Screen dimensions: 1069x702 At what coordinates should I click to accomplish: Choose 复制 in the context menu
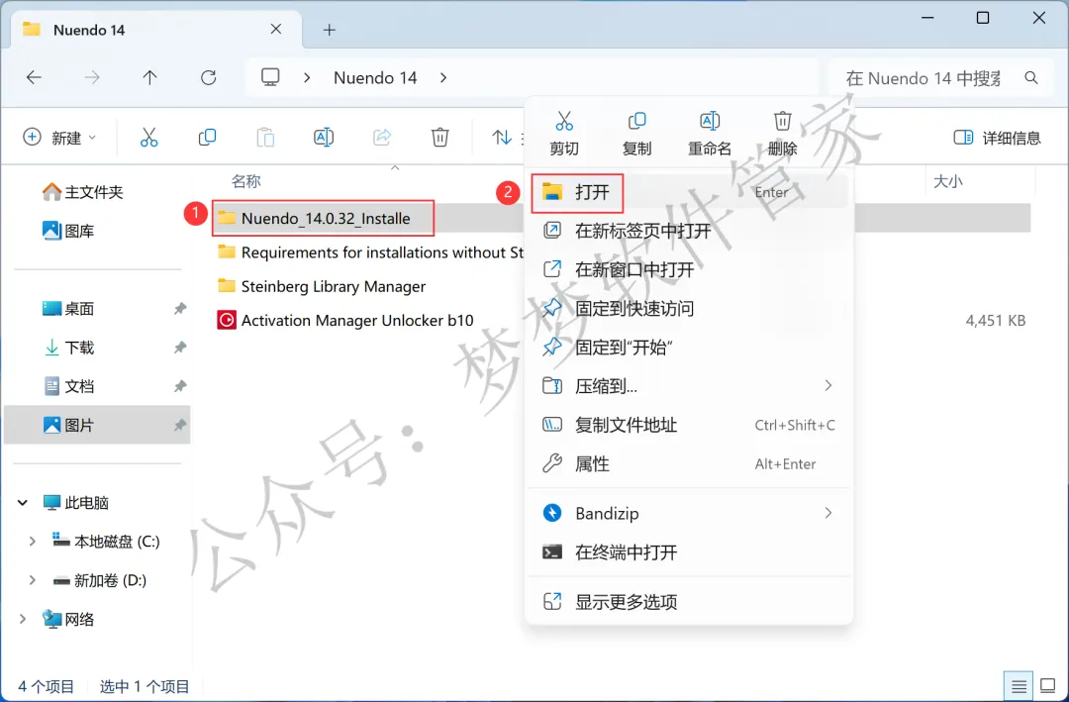tap(636, 134)
